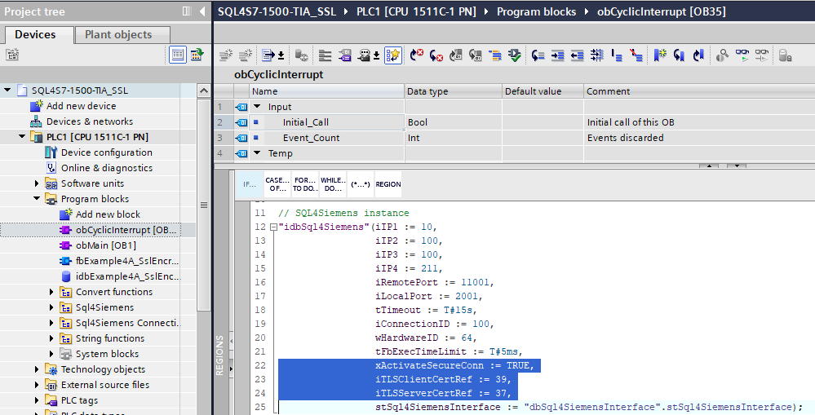This screenshot has height=415, width=815.
Task: Switch to the Devices tab
Action: [35, 34]
